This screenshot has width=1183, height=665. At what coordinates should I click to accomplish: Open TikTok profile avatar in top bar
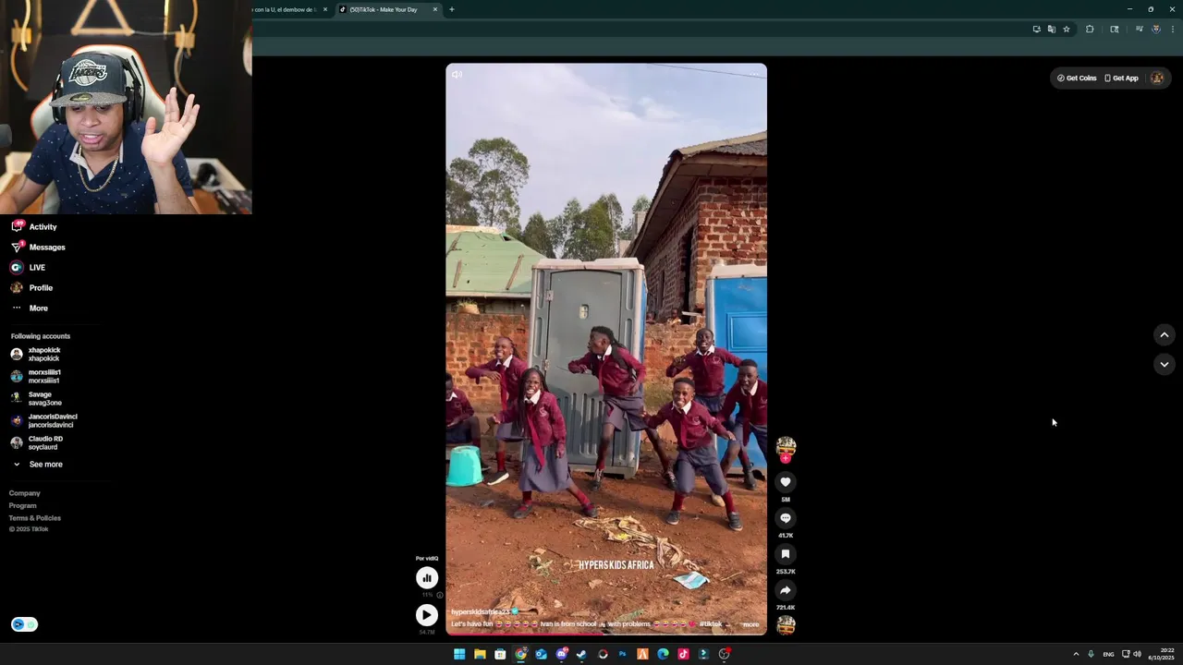pyautogui.click(x=1156, y=78)
